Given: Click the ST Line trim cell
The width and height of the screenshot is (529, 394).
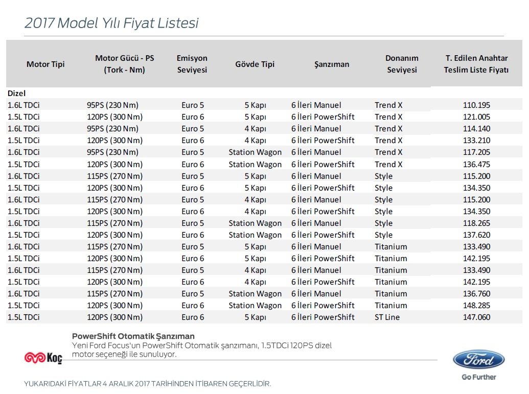Looking at the screenshot, I should click(387, 317).
